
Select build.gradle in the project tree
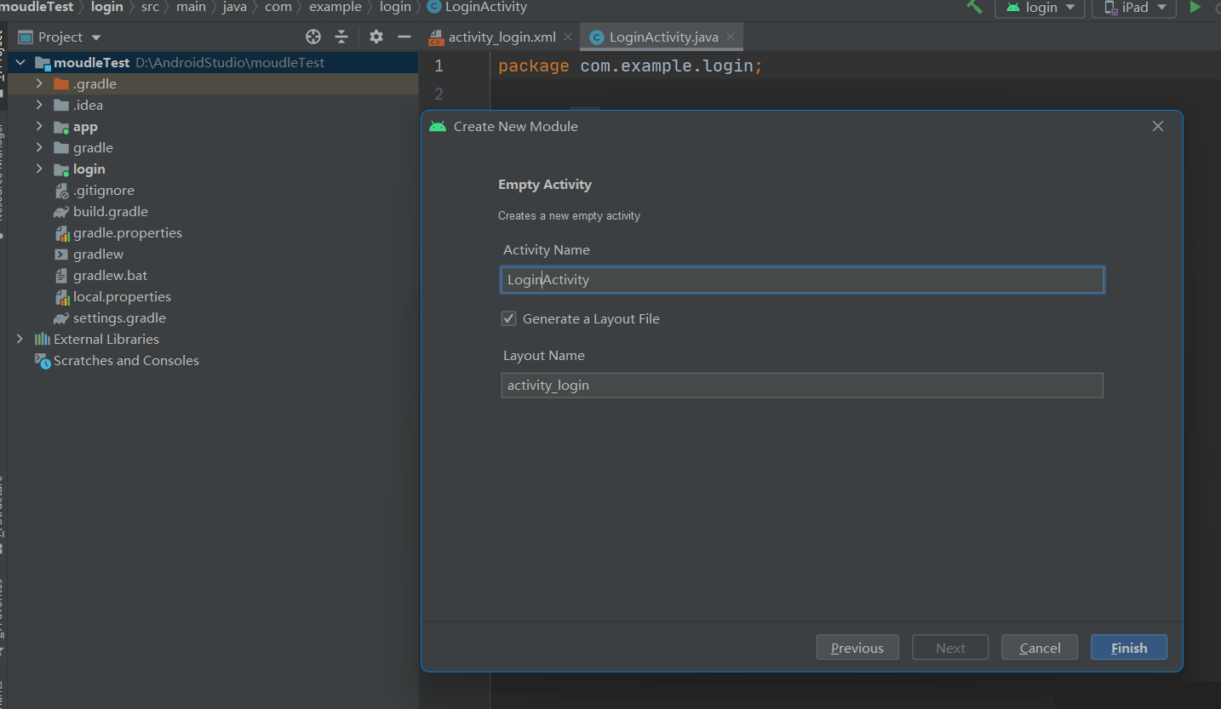(x=111, y=211)
